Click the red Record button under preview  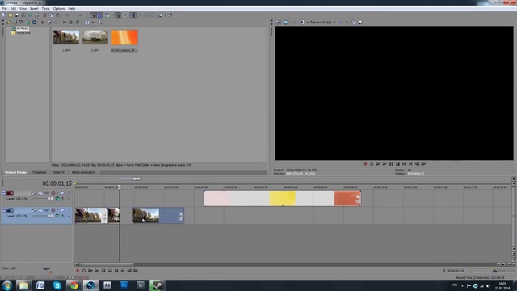tap(365, 164)
